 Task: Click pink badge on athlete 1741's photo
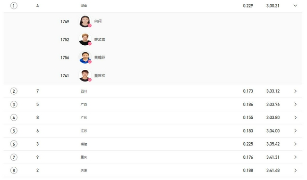pos(90,80)
